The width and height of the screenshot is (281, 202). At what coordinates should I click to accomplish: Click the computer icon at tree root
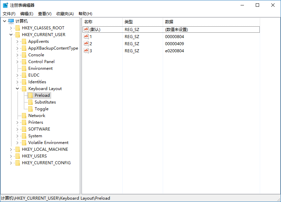(11, 21)
